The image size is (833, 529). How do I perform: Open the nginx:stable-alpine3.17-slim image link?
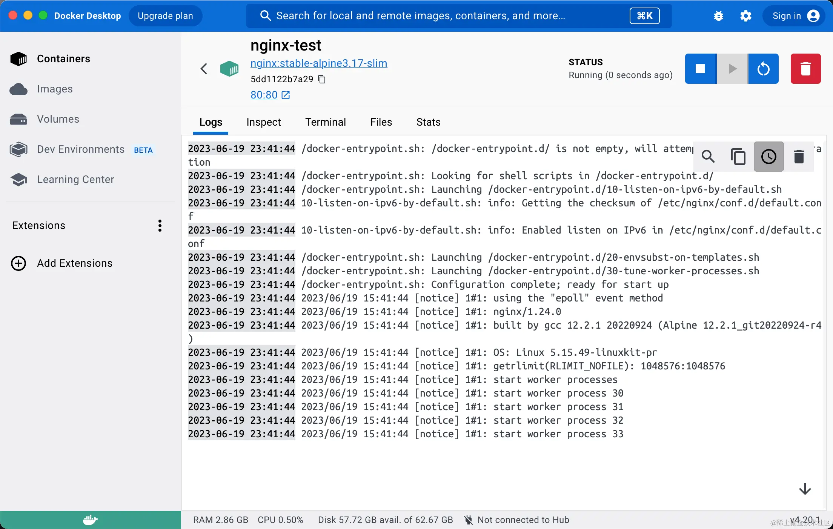(318, 63)
